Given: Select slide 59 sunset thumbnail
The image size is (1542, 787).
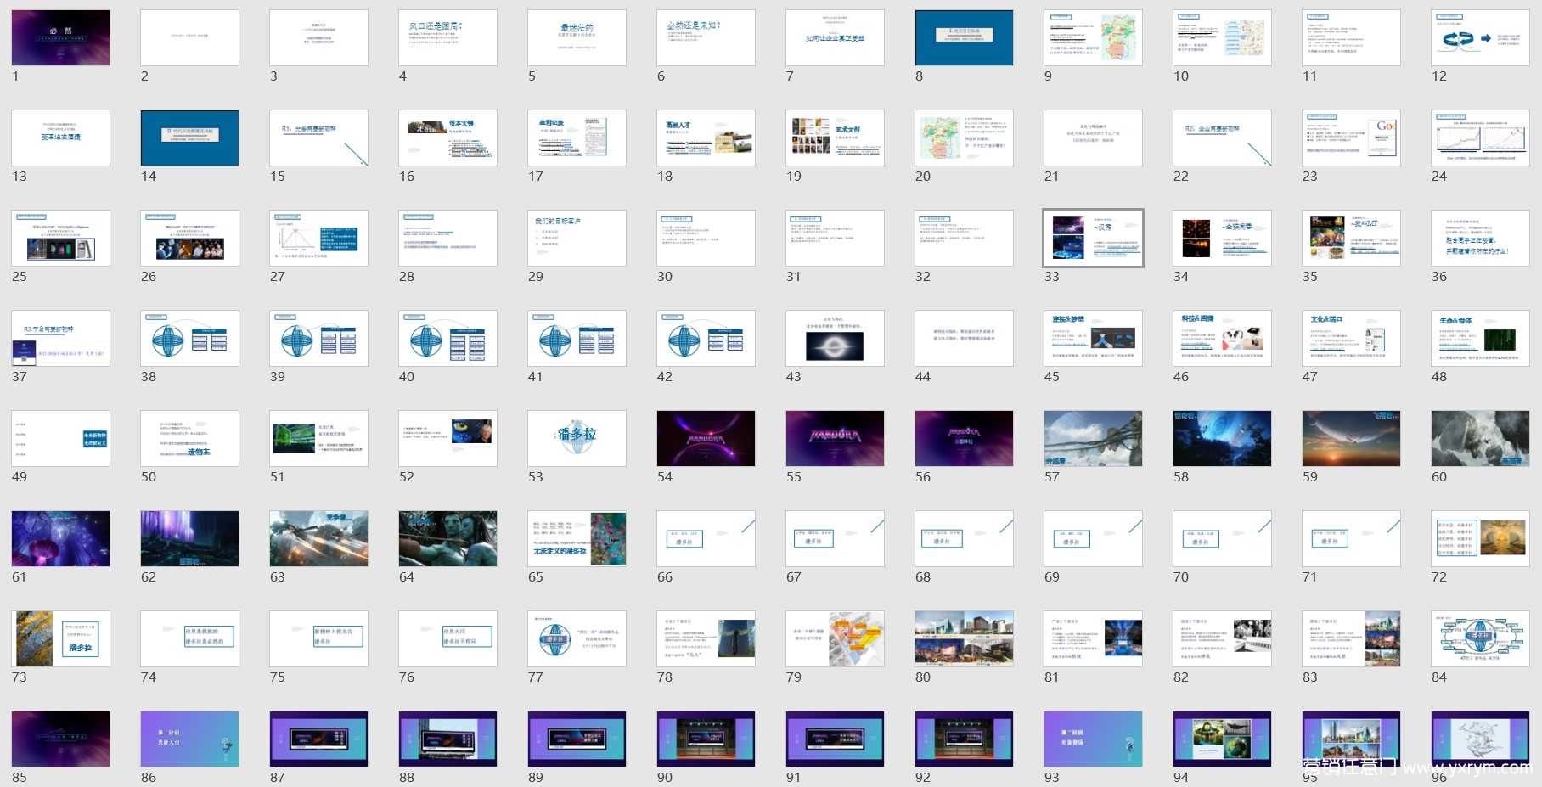Looking at the screenshot, I should [1351, 438].
